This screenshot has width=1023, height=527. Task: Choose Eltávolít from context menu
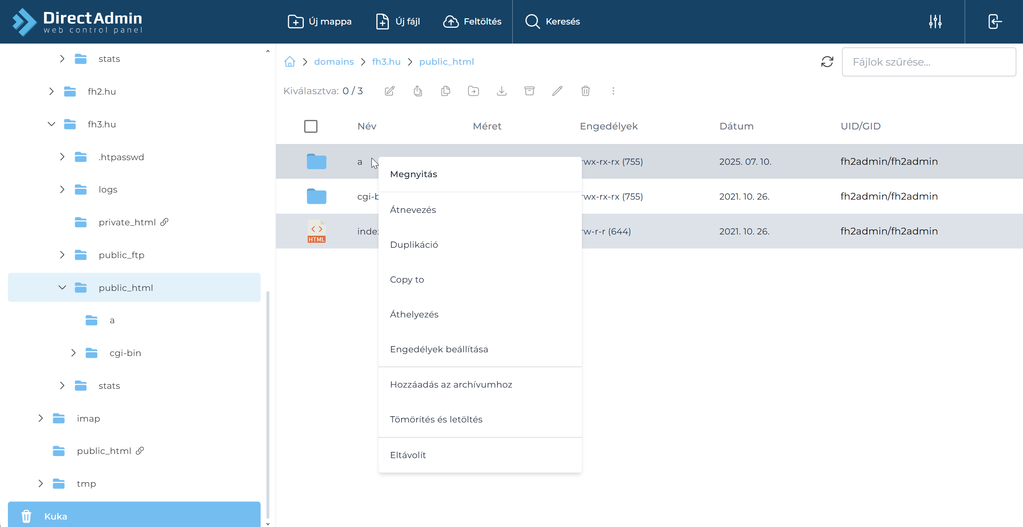tap(480, 455)
